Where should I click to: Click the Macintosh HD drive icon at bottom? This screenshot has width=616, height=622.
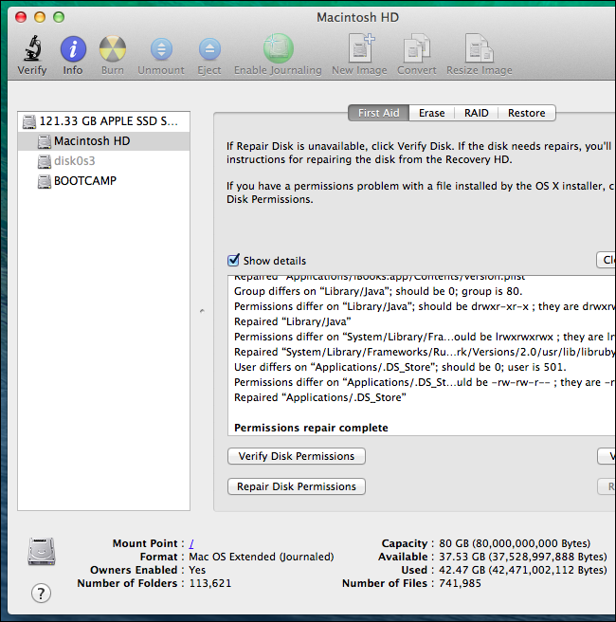tap(42, 552)
